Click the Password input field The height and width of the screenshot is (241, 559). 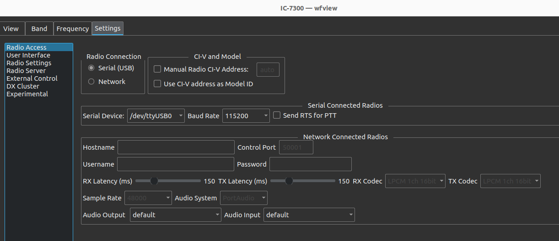[311, 164]
